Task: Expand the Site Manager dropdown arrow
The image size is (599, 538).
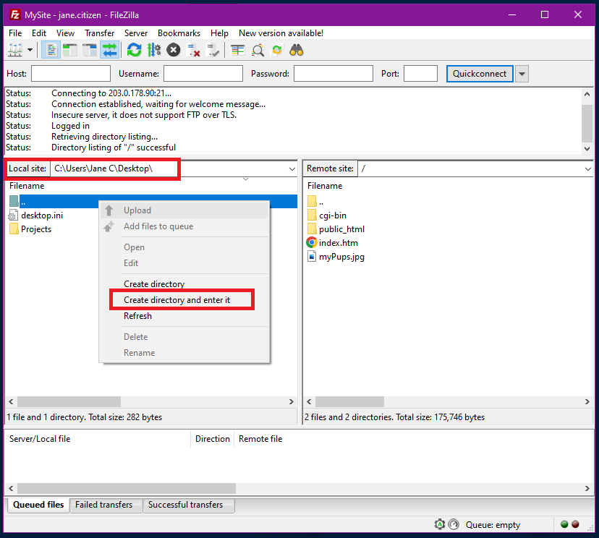Action: [x=29, y=49]
